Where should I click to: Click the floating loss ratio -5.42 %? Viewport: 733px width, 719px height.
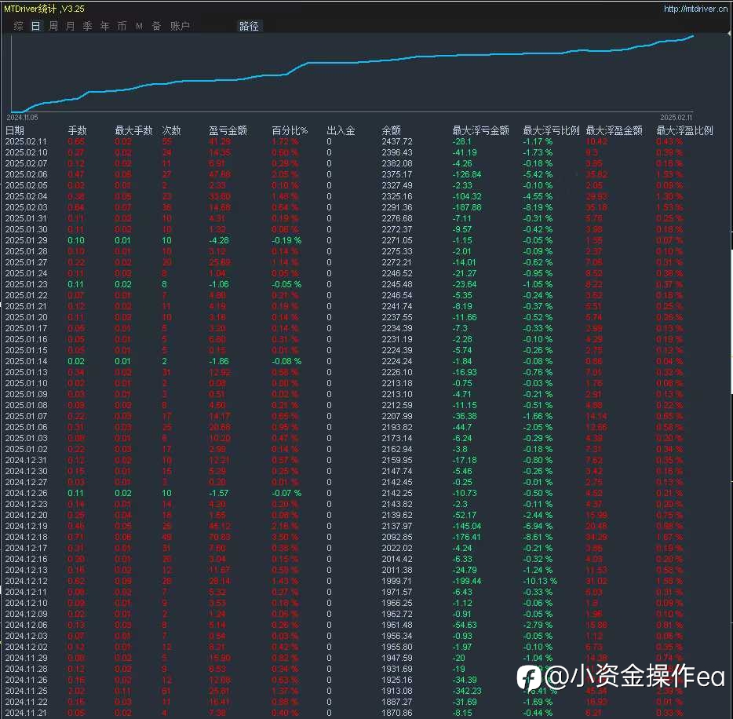538,174
